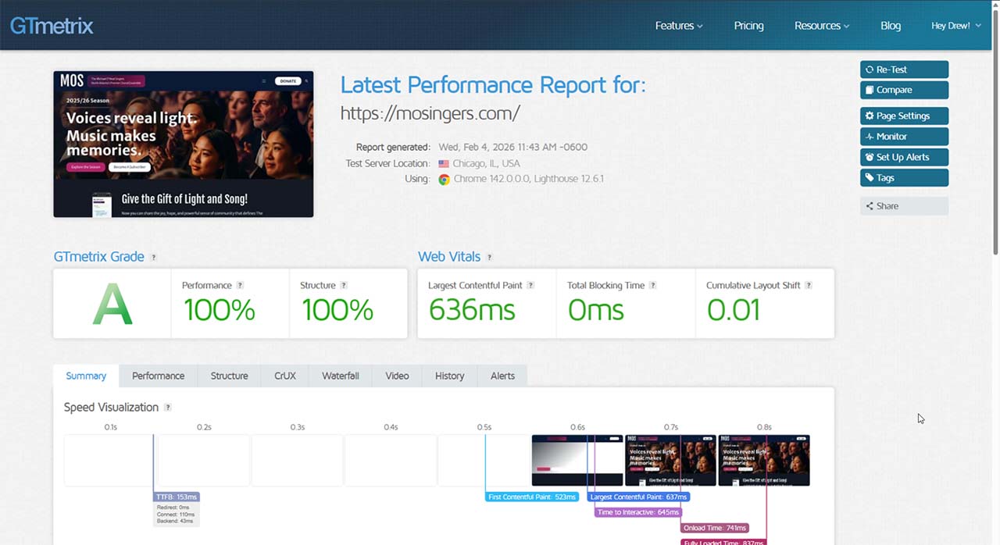Image resolution: width=1000 pixels, height=545 pixels.
Task: Expand the Features dropdown menu
Action: [x=678, y=26]
